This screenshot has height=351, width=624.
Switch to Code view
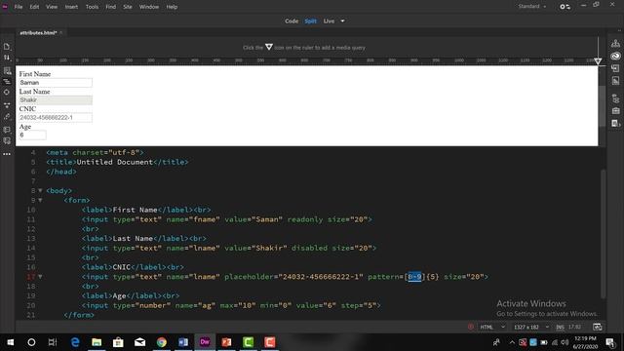pos(292,21)
